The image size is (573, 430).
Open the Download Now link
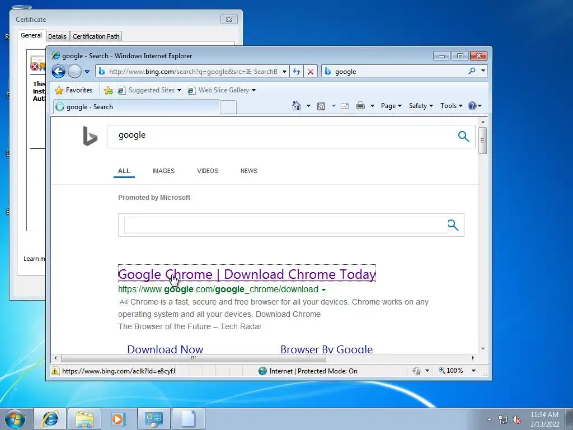[x=165, y=349]
